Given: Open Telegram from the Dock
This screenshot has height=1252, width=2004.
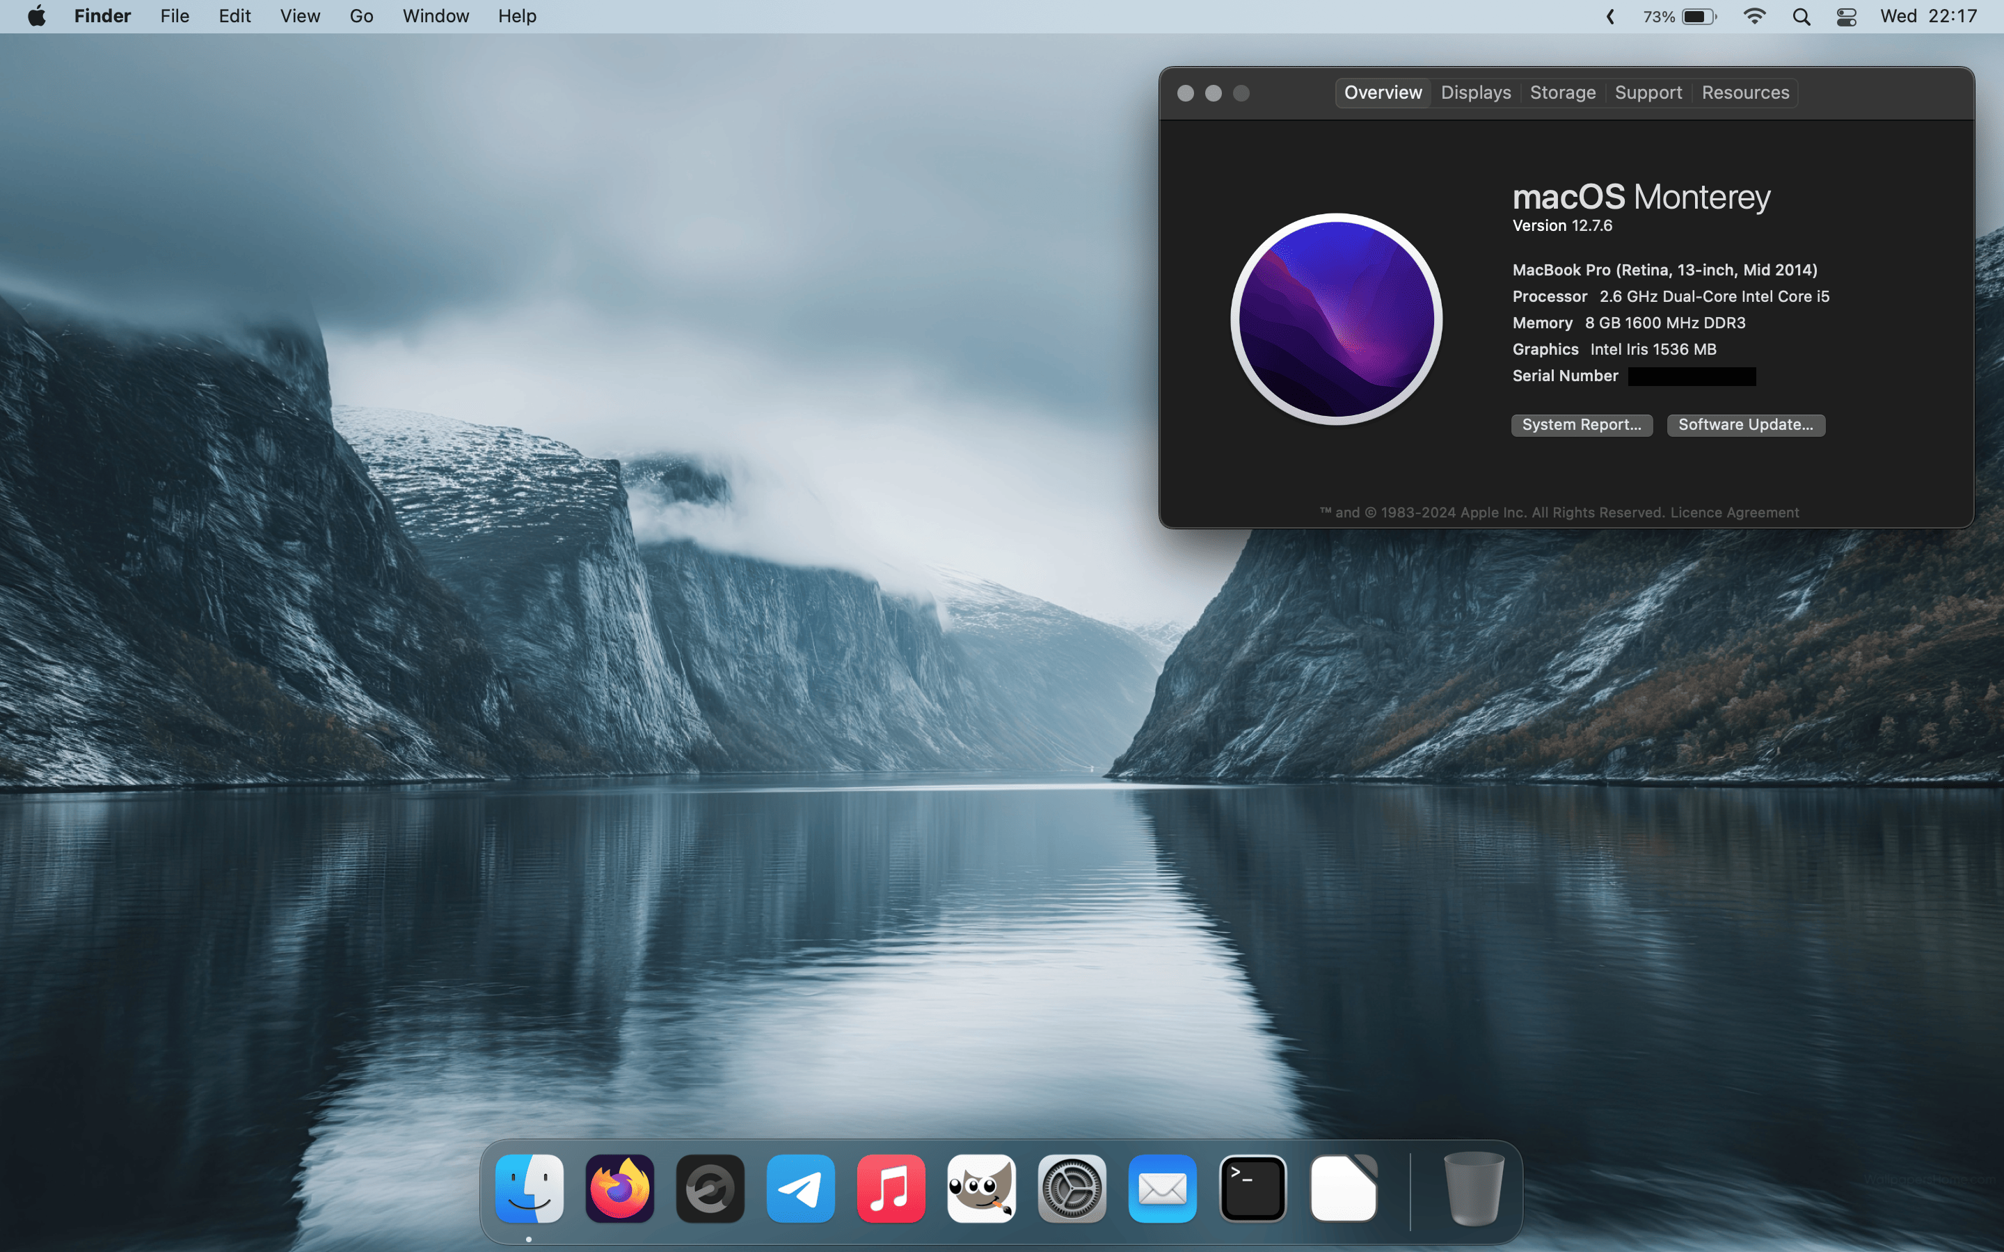Looking at the screenshot, I should (800, 1188).
